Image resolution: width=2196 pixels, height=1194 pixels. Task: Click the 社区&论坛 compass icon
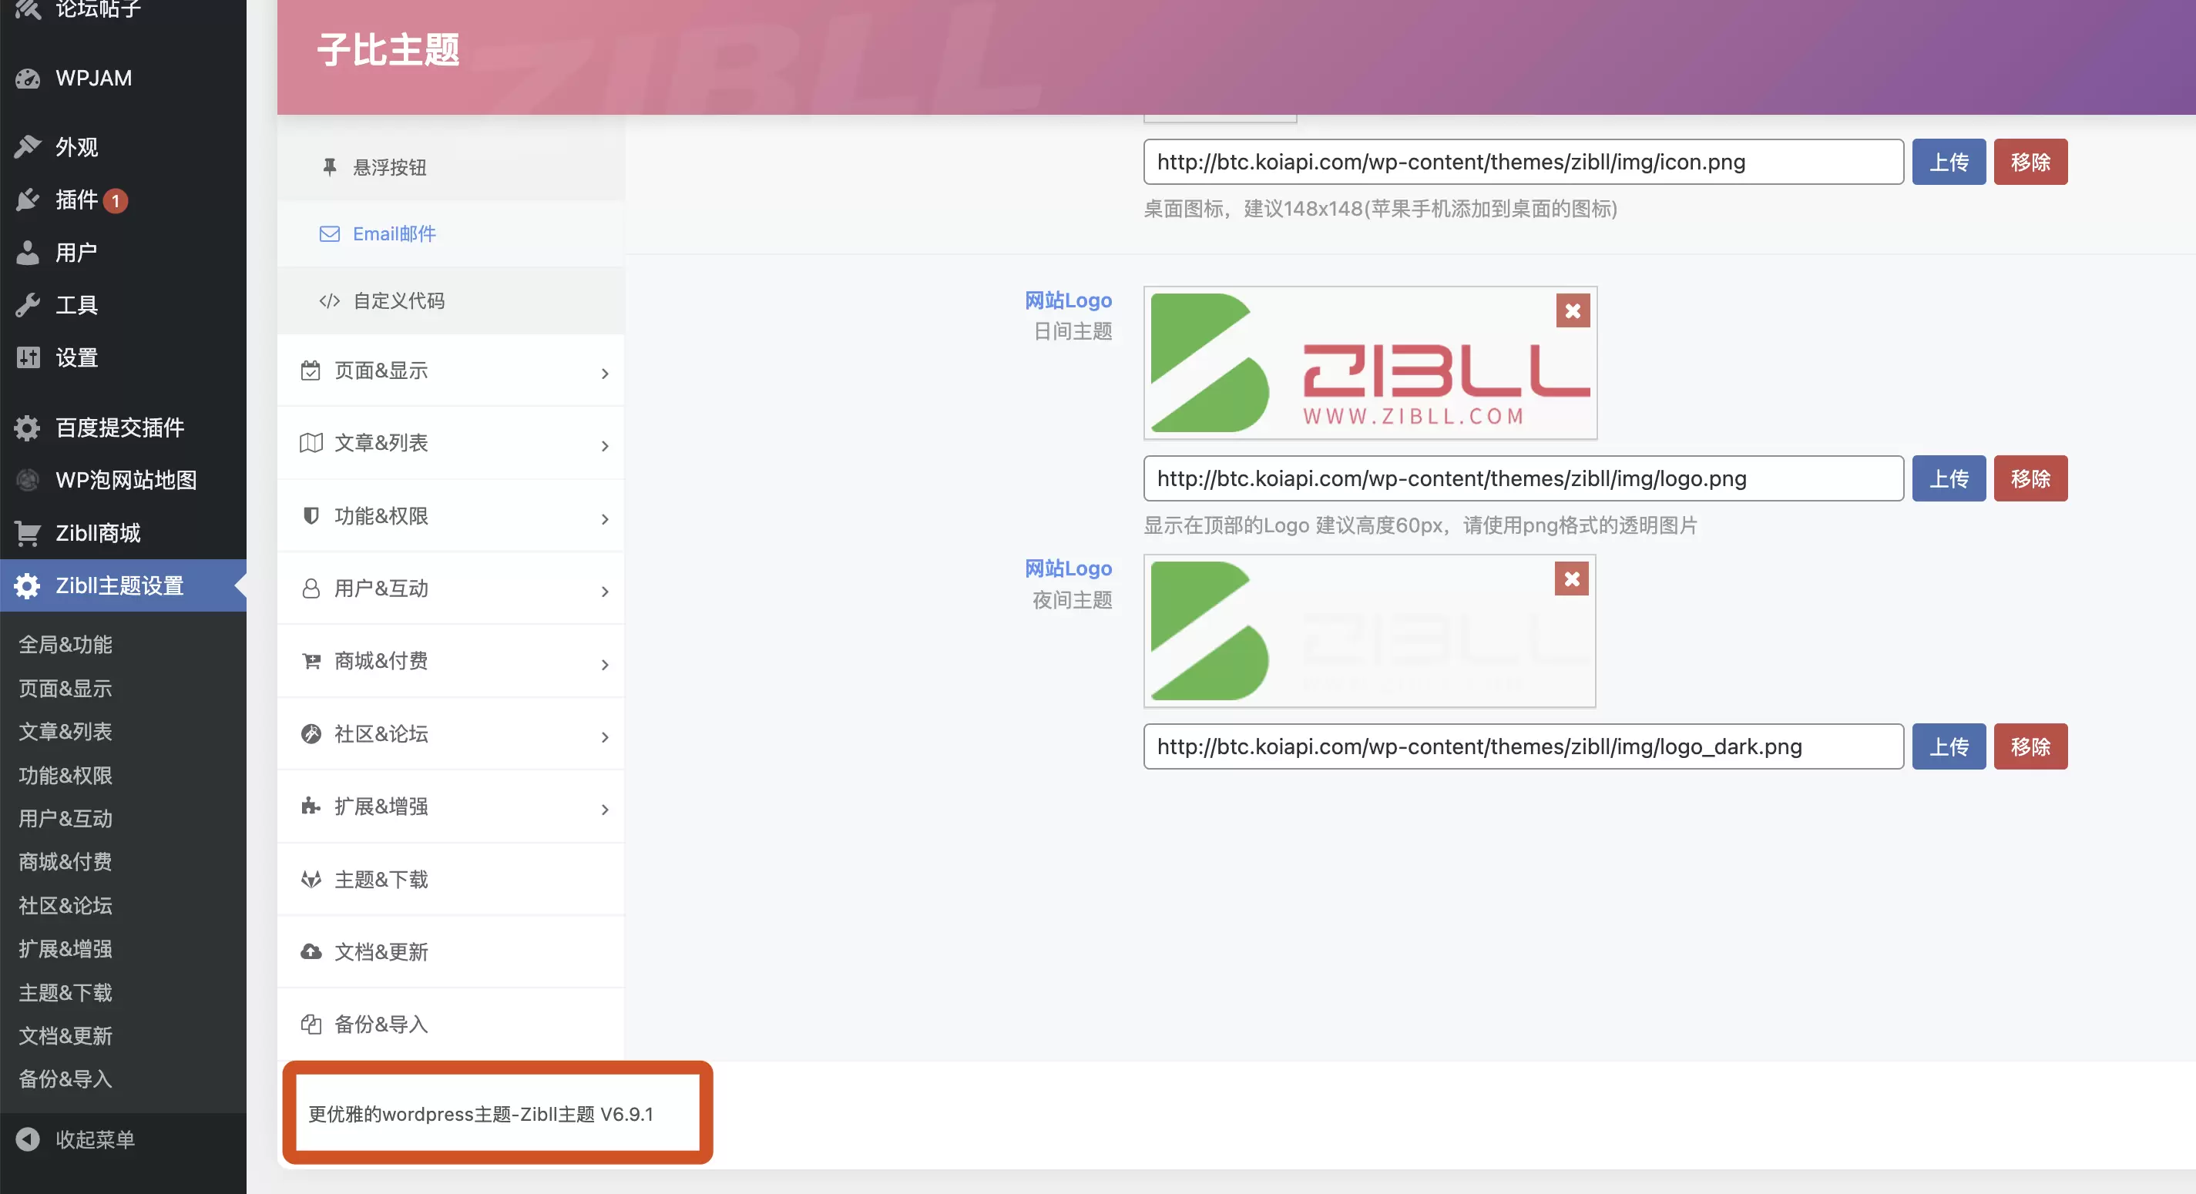[x=311, y=734]
